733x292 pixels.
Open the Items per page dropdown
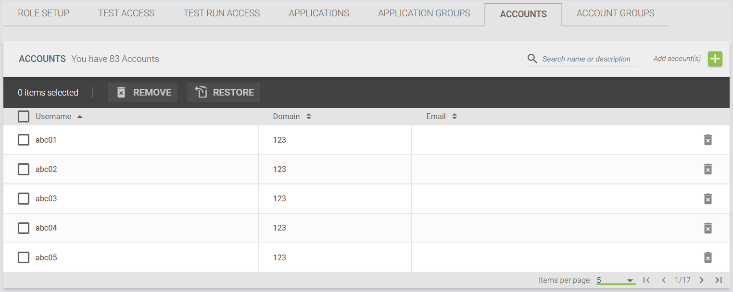pos(616,280)
